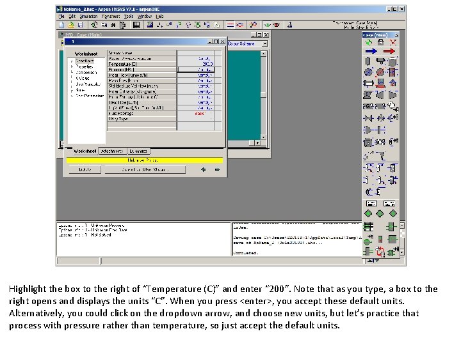
Task: Click the Save Case floppy disk icon
Action: [x=81, y=25]
